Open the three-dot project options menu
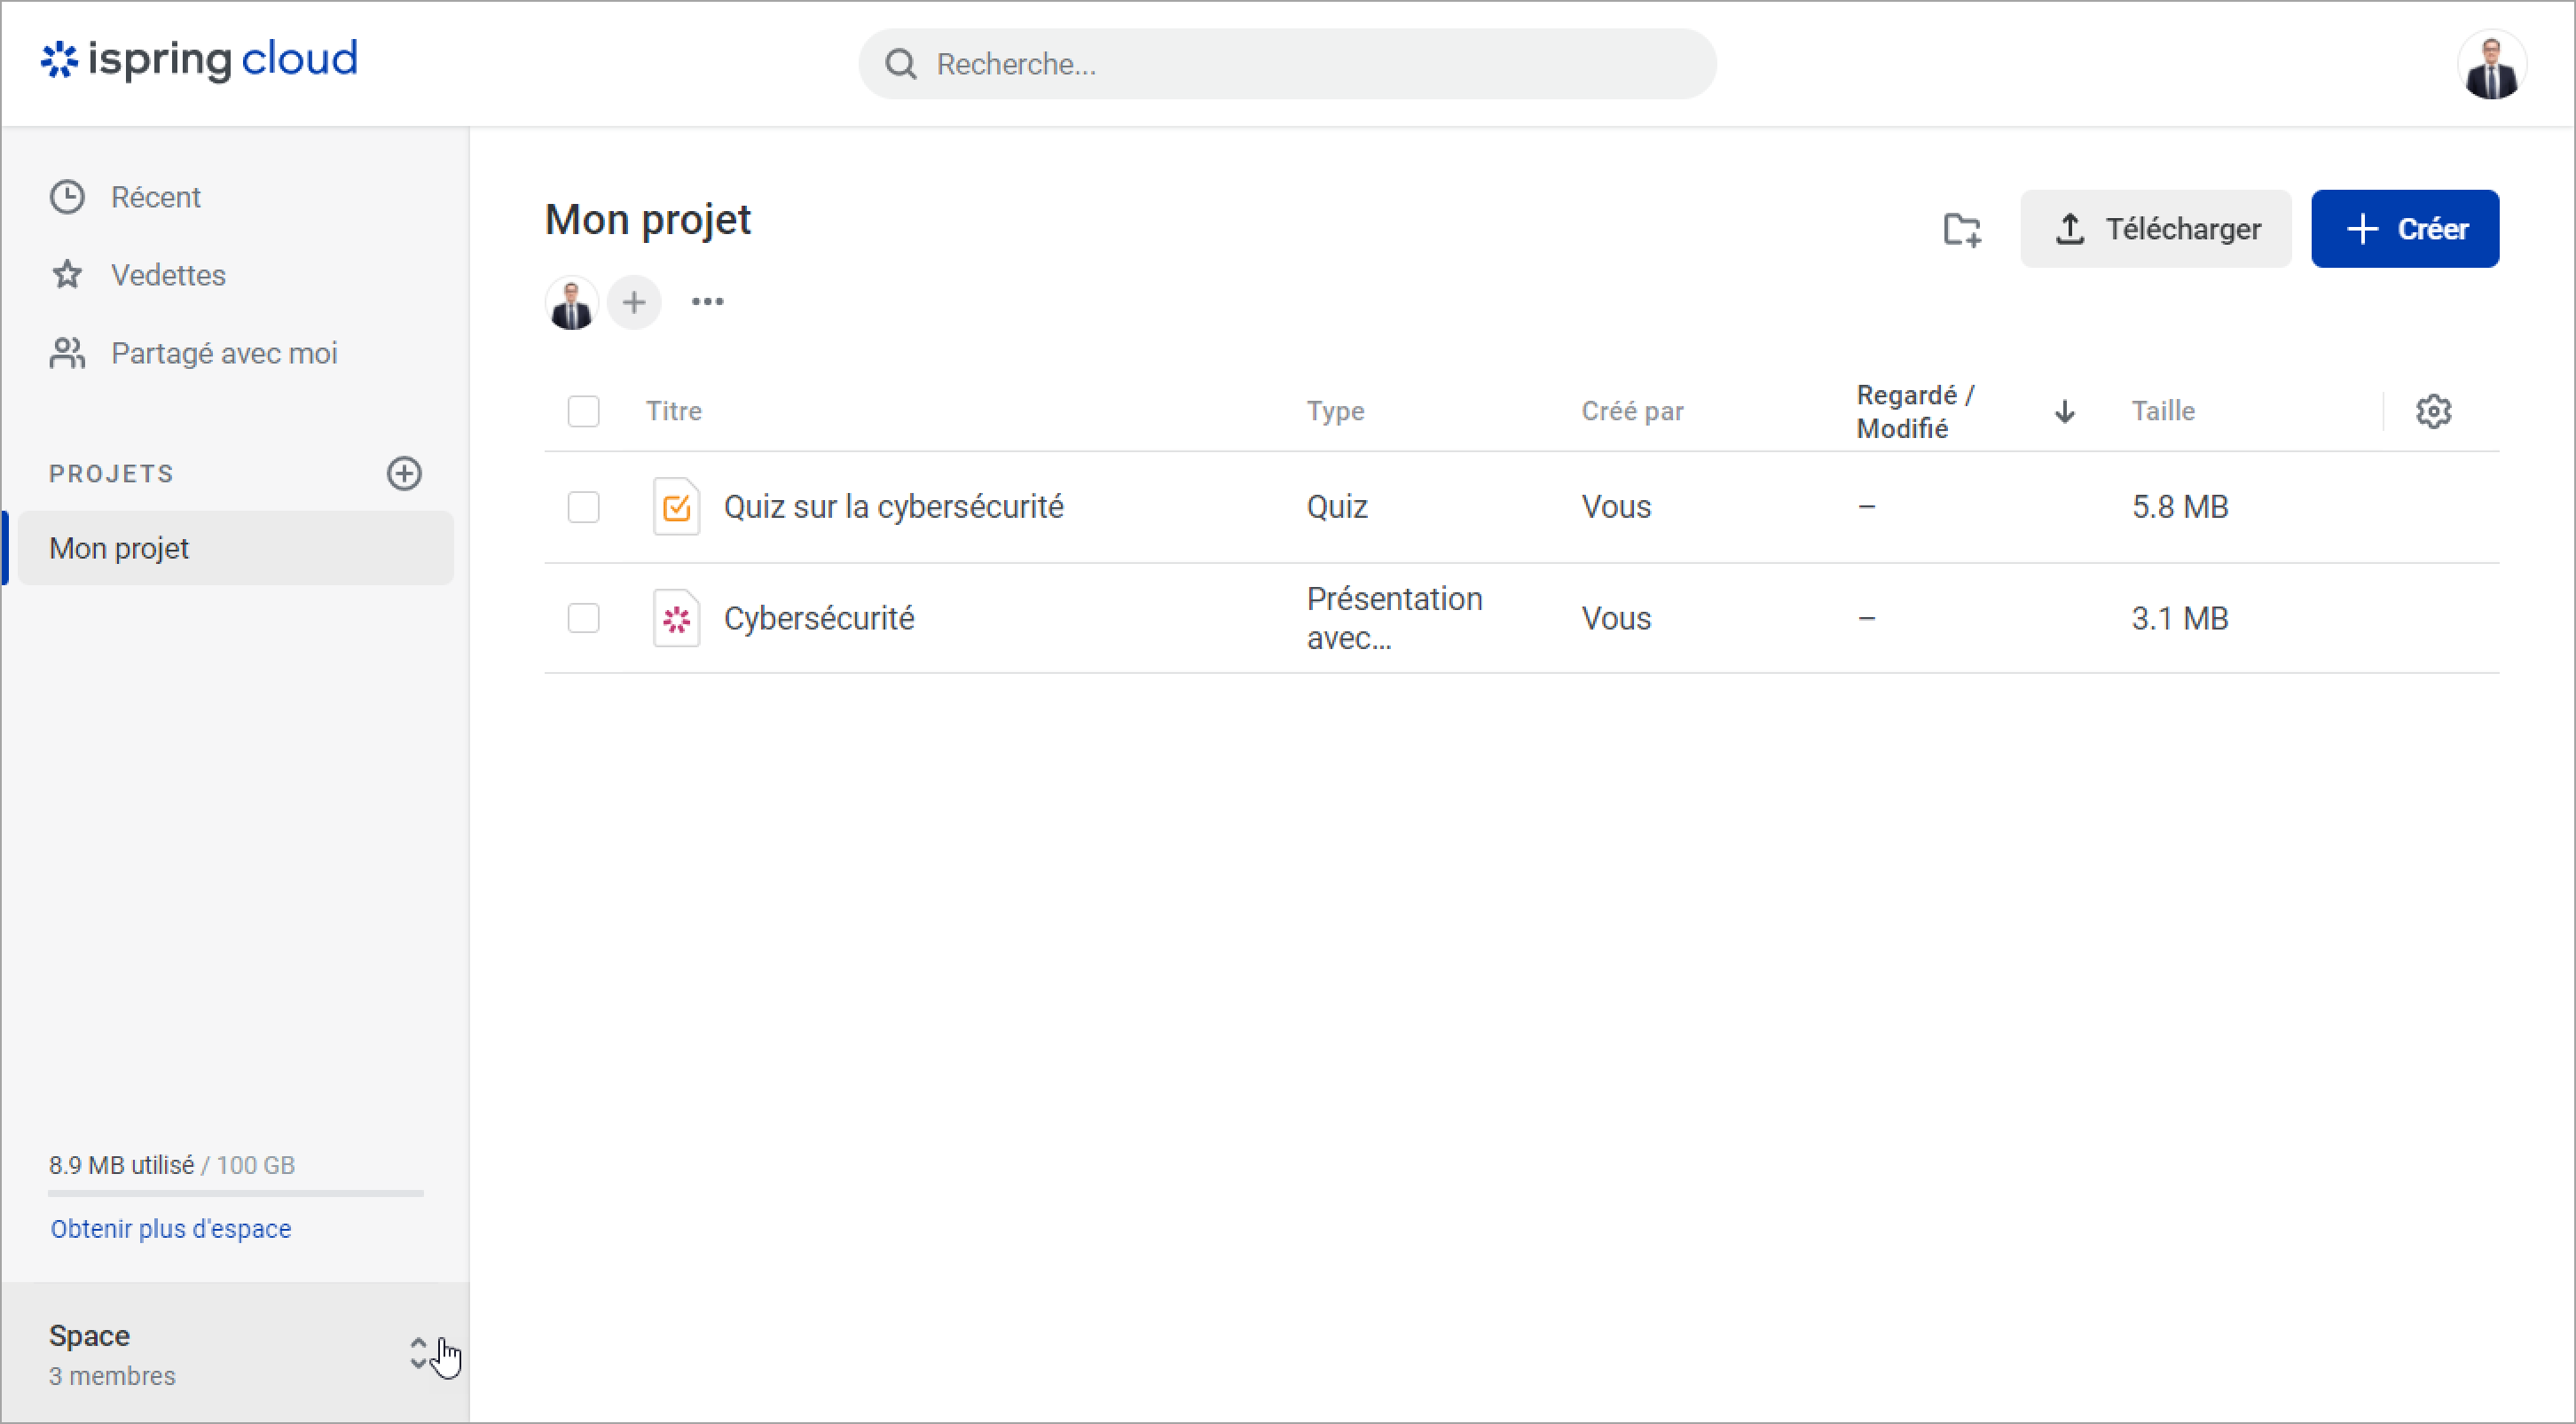The image size is (2576, 1424). 707,301
